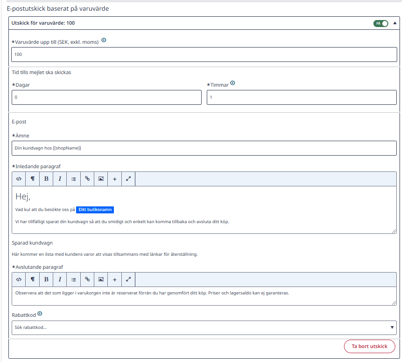Open the Sök rabattkod dropdown
The image size is (407, 362).
(x=204, y=328)
